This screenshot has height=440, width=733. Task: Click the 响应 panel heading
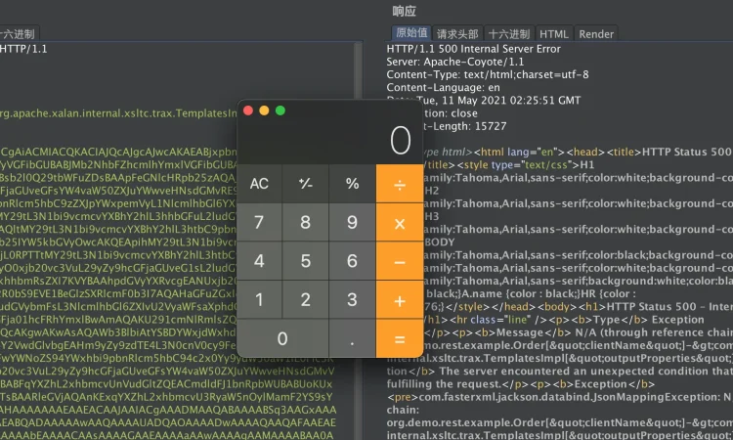click(x=404, y=11)
